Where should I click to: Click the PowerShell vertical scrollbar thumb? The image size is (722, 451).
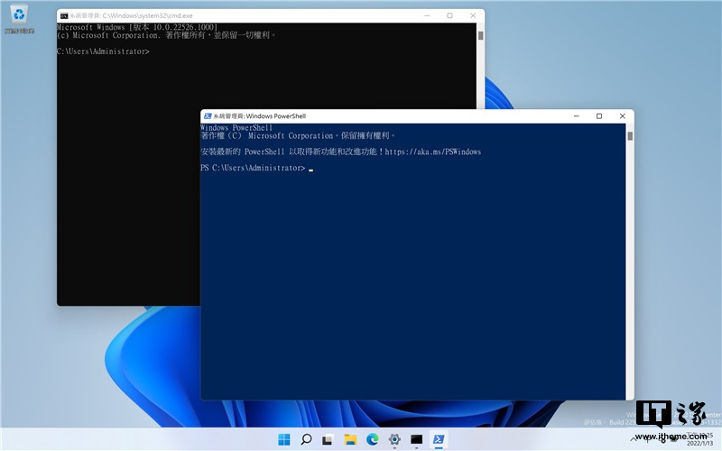click(630, 137)
